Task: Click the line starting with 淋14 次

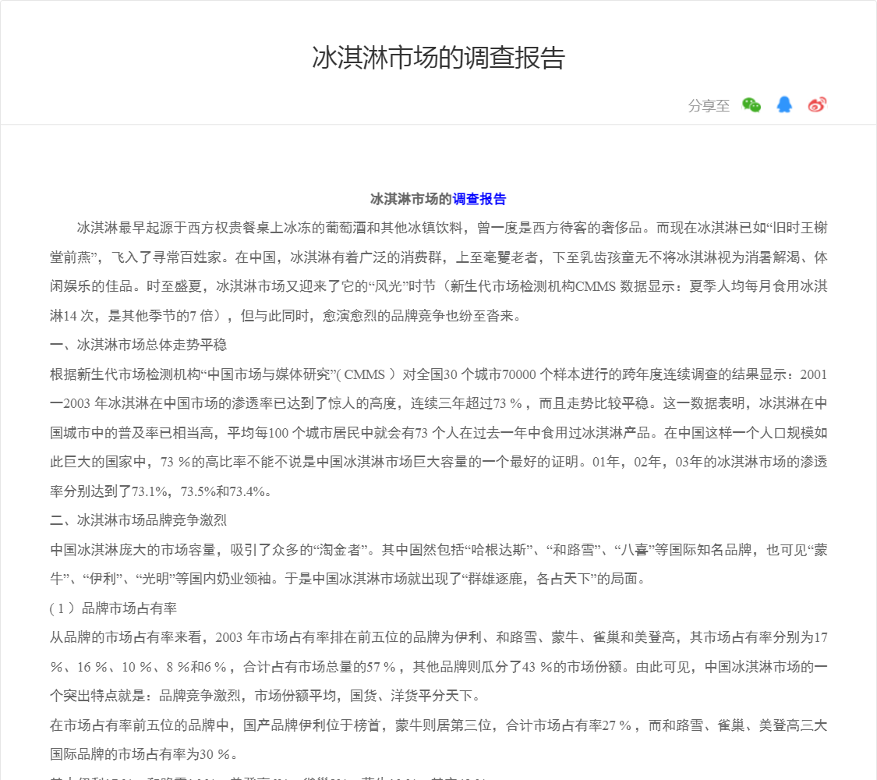Action: pos(286,316)
